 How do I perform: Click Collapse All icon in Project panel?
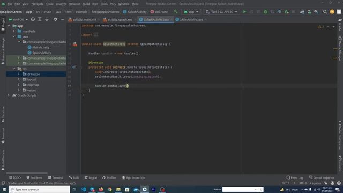point(47,19)
